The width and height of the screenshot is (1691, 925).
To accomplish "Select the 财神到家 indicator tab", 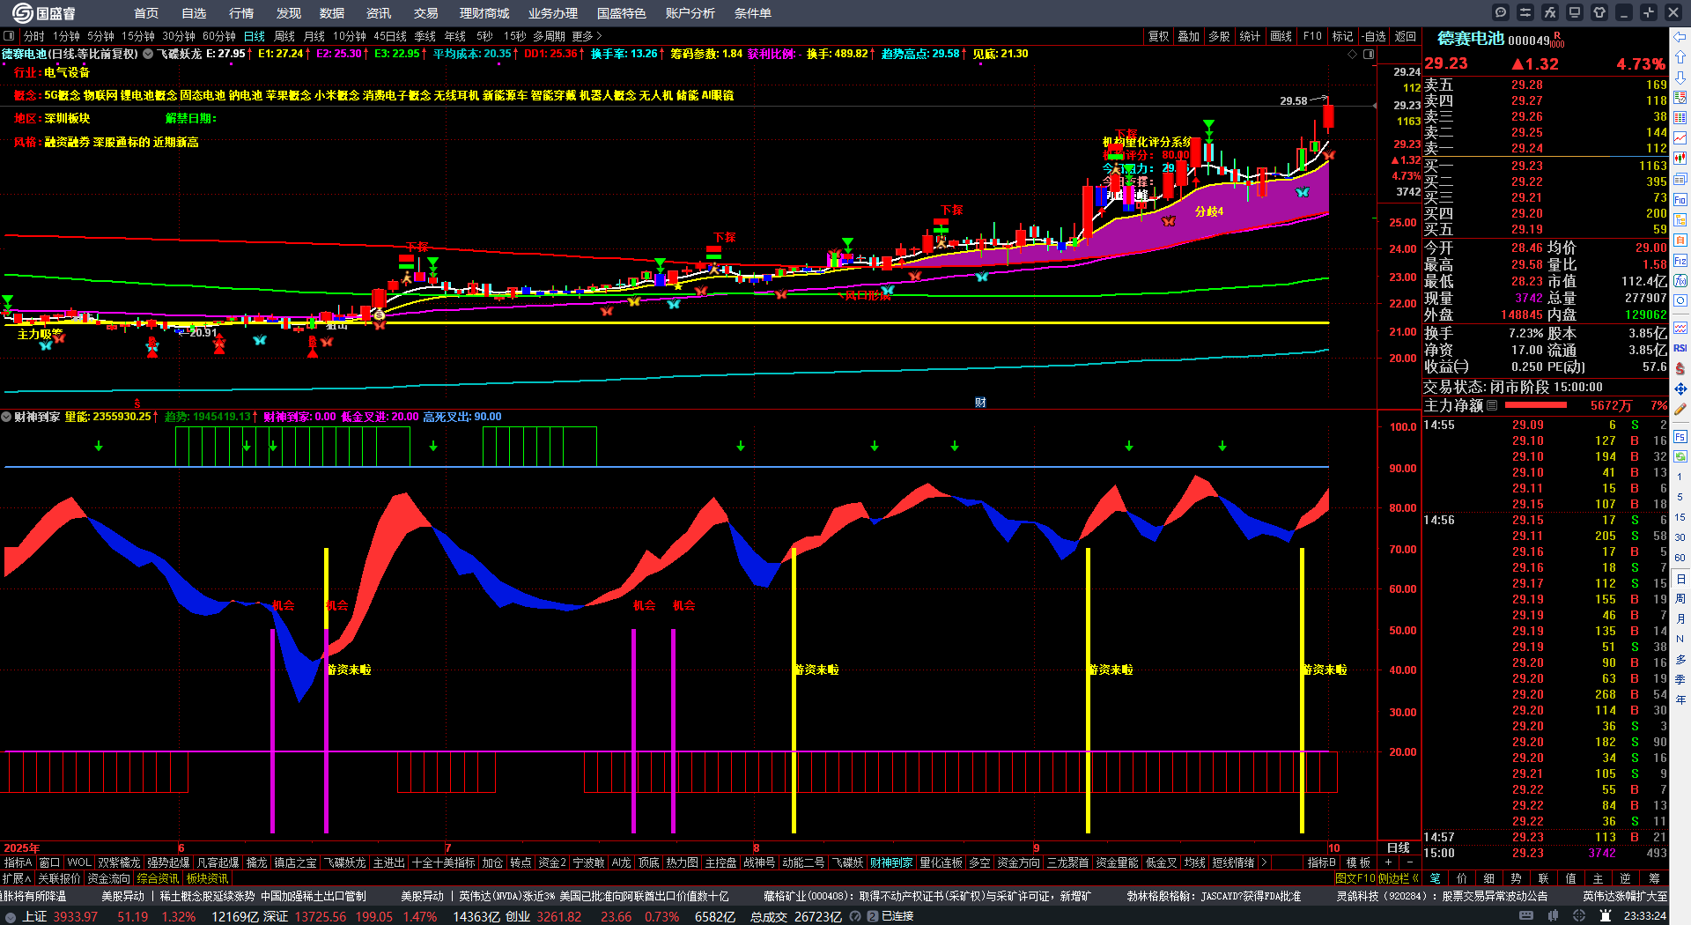I will tap(891, 862).
